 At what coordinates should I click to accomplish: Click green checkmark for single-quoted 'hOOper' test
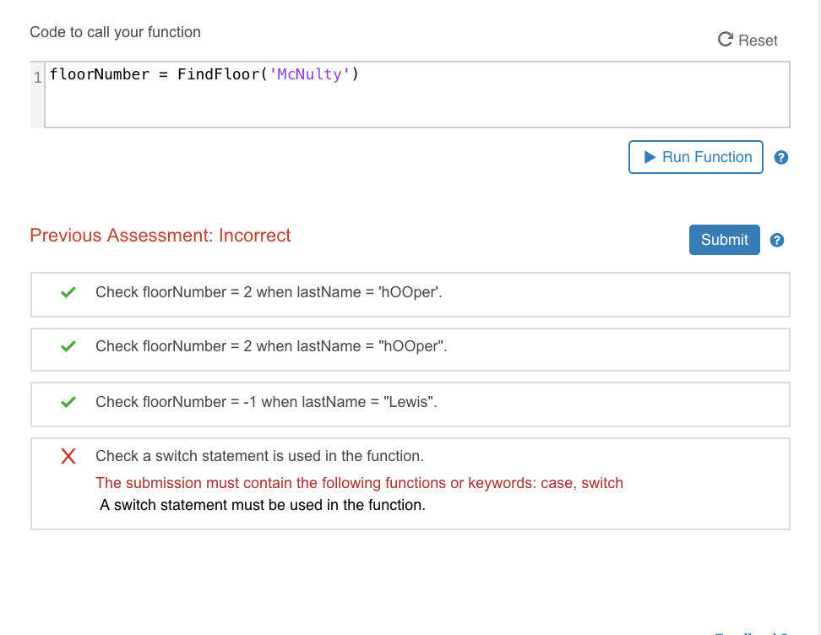69,292
